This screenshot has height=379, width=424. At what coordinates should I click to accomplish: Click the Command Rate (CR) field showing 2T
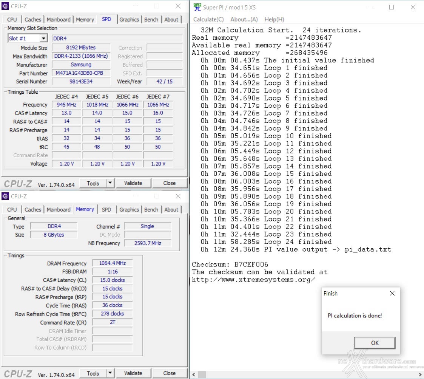tap(113, 322)
